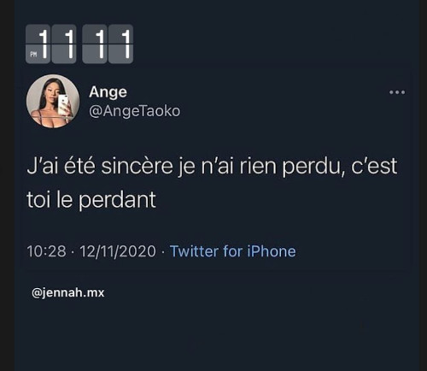Click the word perdu in the tweet

pos(312,168)
